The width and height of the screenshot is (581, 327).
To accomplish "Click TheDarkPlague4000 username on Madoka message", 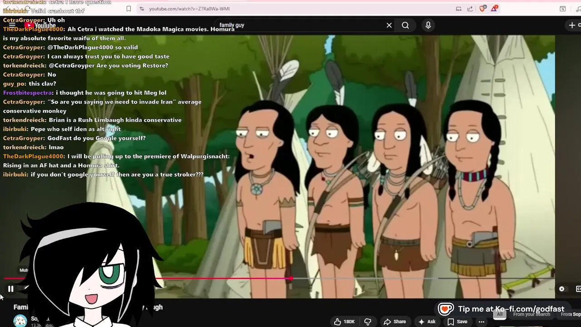I will pyautogui.click(x=34, y=29).
